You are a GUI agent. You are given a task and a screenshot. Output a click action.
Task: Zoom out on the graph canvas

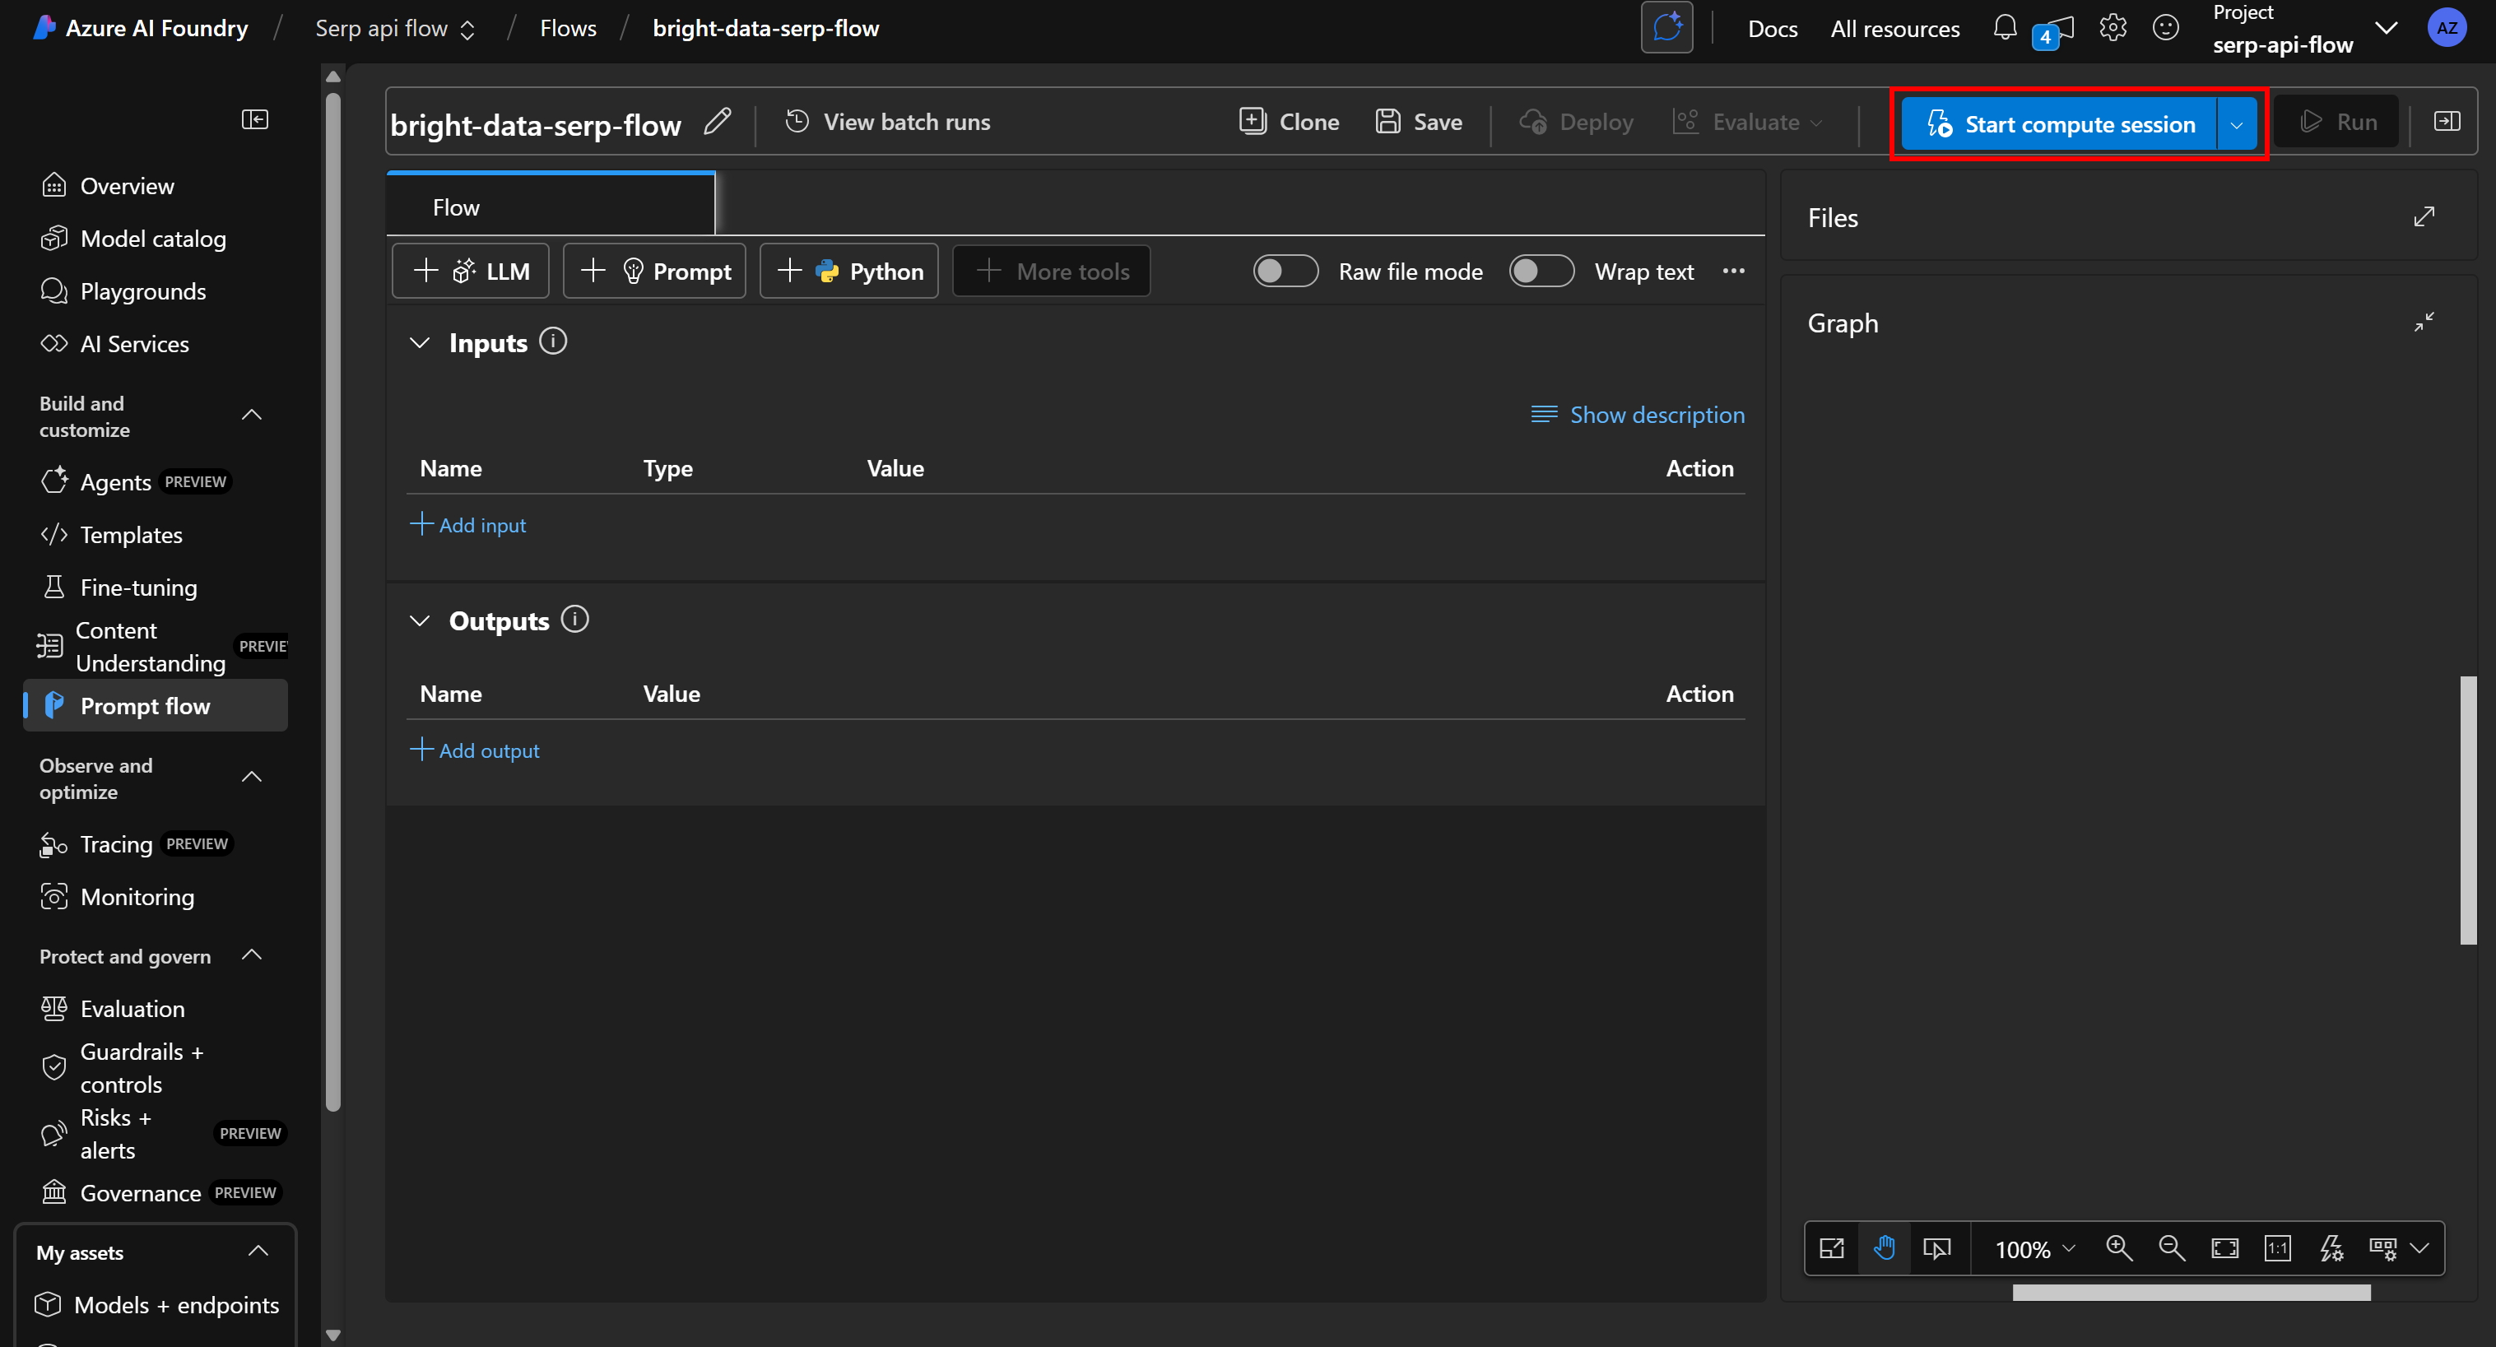tap(2170, 1248)
